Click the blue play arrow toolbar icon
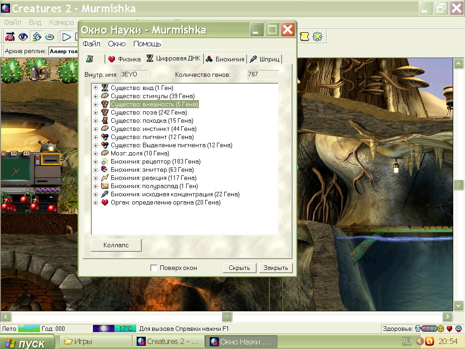Viewport: 465px width, 349px height. [x=66, y=37]
